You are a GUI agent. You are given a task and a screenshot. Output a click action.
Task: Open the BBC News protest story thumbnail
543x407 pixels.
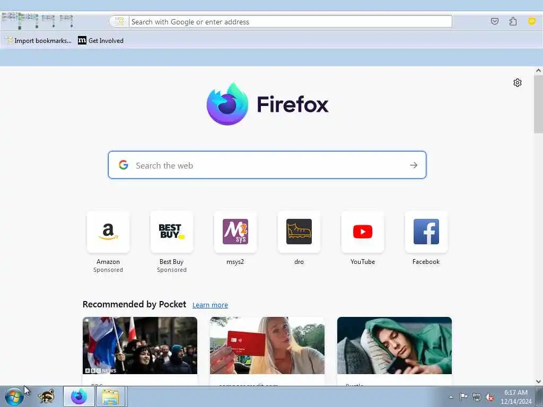[x=140, y=346]
